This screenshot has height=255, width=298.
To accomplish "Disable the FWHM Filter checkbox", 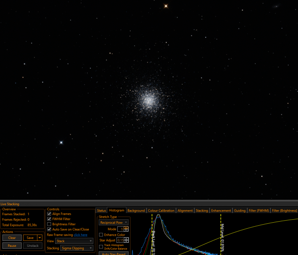I will click(x=49, y=219).
